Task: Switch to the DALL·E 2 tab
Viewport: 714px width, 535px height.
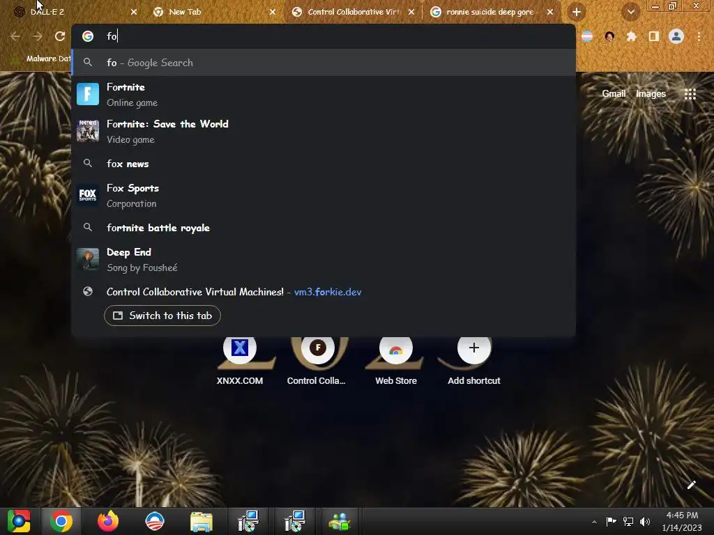Action: pyautogui.click(x=73, y=12)
